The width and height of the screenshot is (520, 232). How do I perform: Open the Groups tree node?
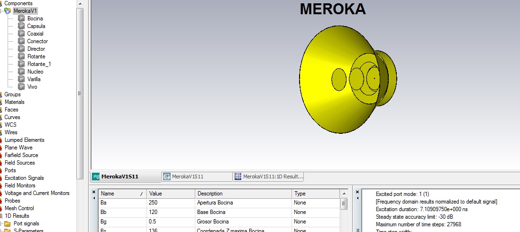pos(13,94)
